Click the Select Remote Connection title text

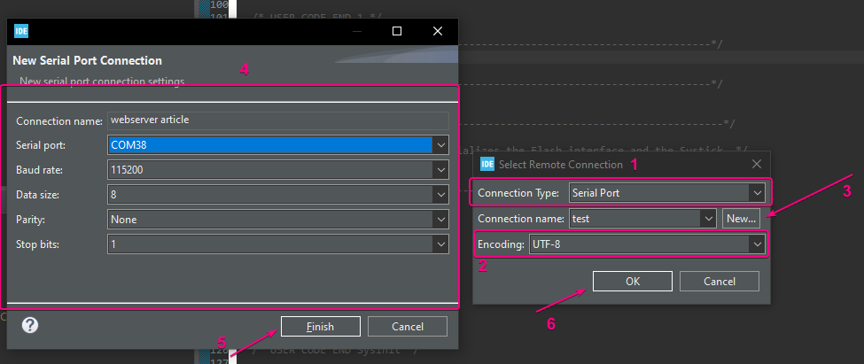click(560, 165)
